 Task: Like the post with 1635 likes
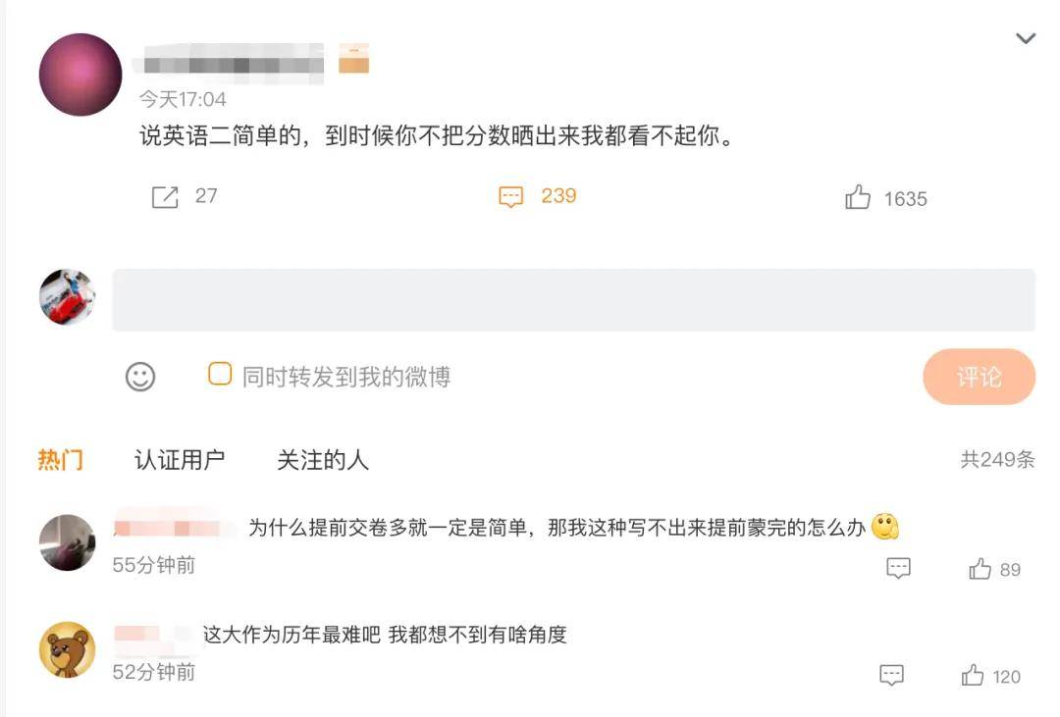click(x=858, y=198)
